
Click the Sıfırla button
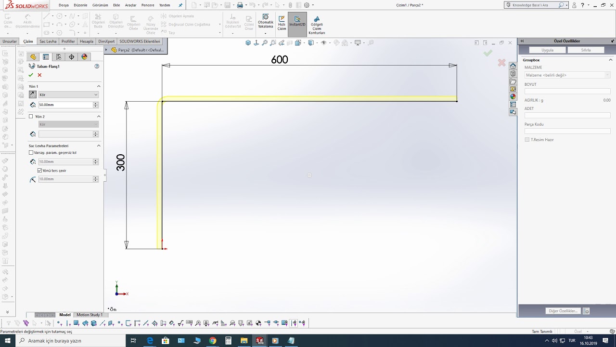pos(586,50)
